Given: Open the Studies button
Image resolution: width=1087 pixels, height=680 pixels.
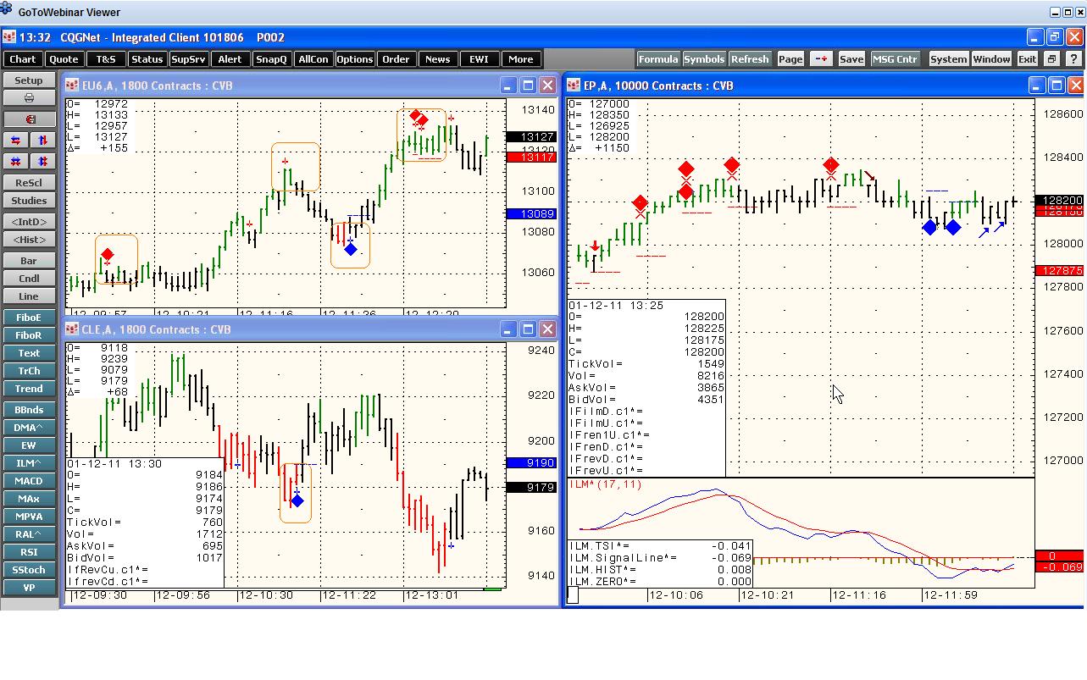Looking at the screenshot, I should [x=29, y=201].
